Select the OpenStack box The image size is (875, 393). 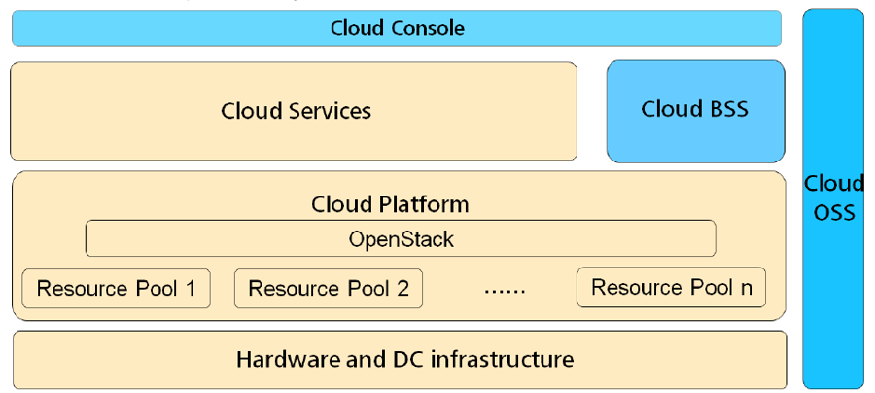[401, 239]
